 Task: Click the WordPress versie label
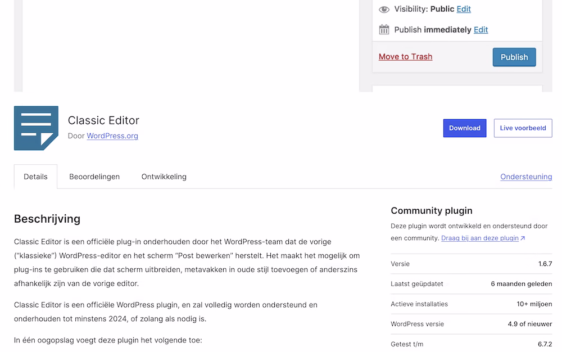pyautogui.click(x=417, y=324)
